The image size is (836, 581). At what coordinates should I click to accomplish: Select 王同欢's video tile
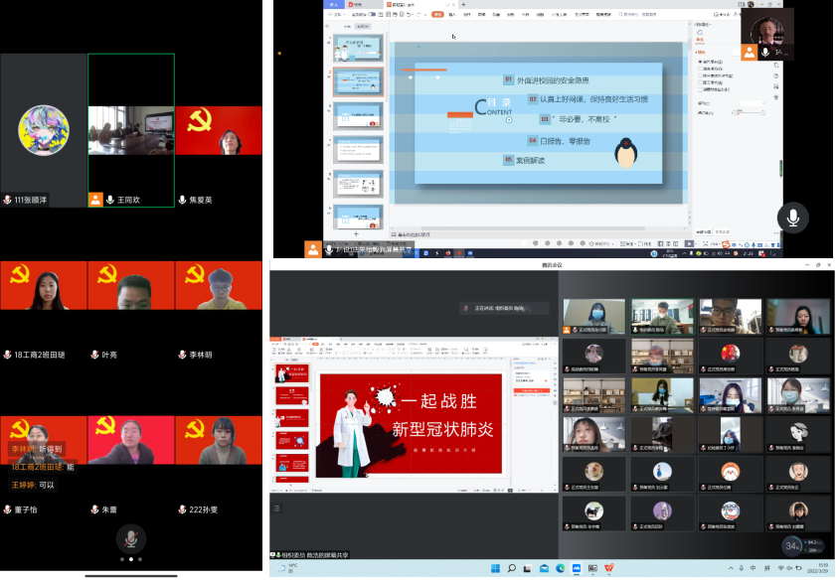(131, 130)
